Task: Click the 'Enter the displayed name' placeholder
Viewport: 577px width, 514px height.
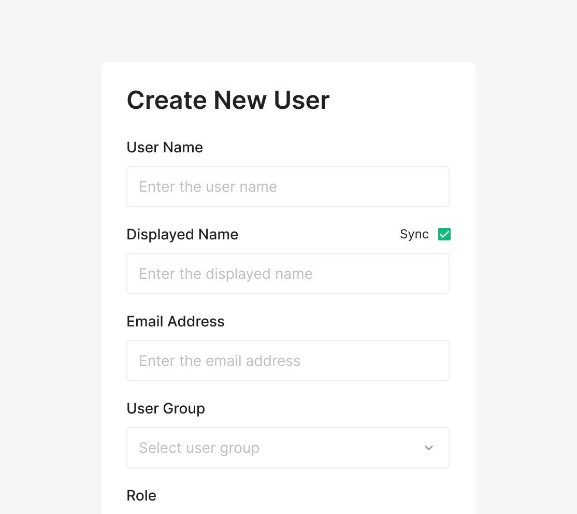Action: (226, 274)
